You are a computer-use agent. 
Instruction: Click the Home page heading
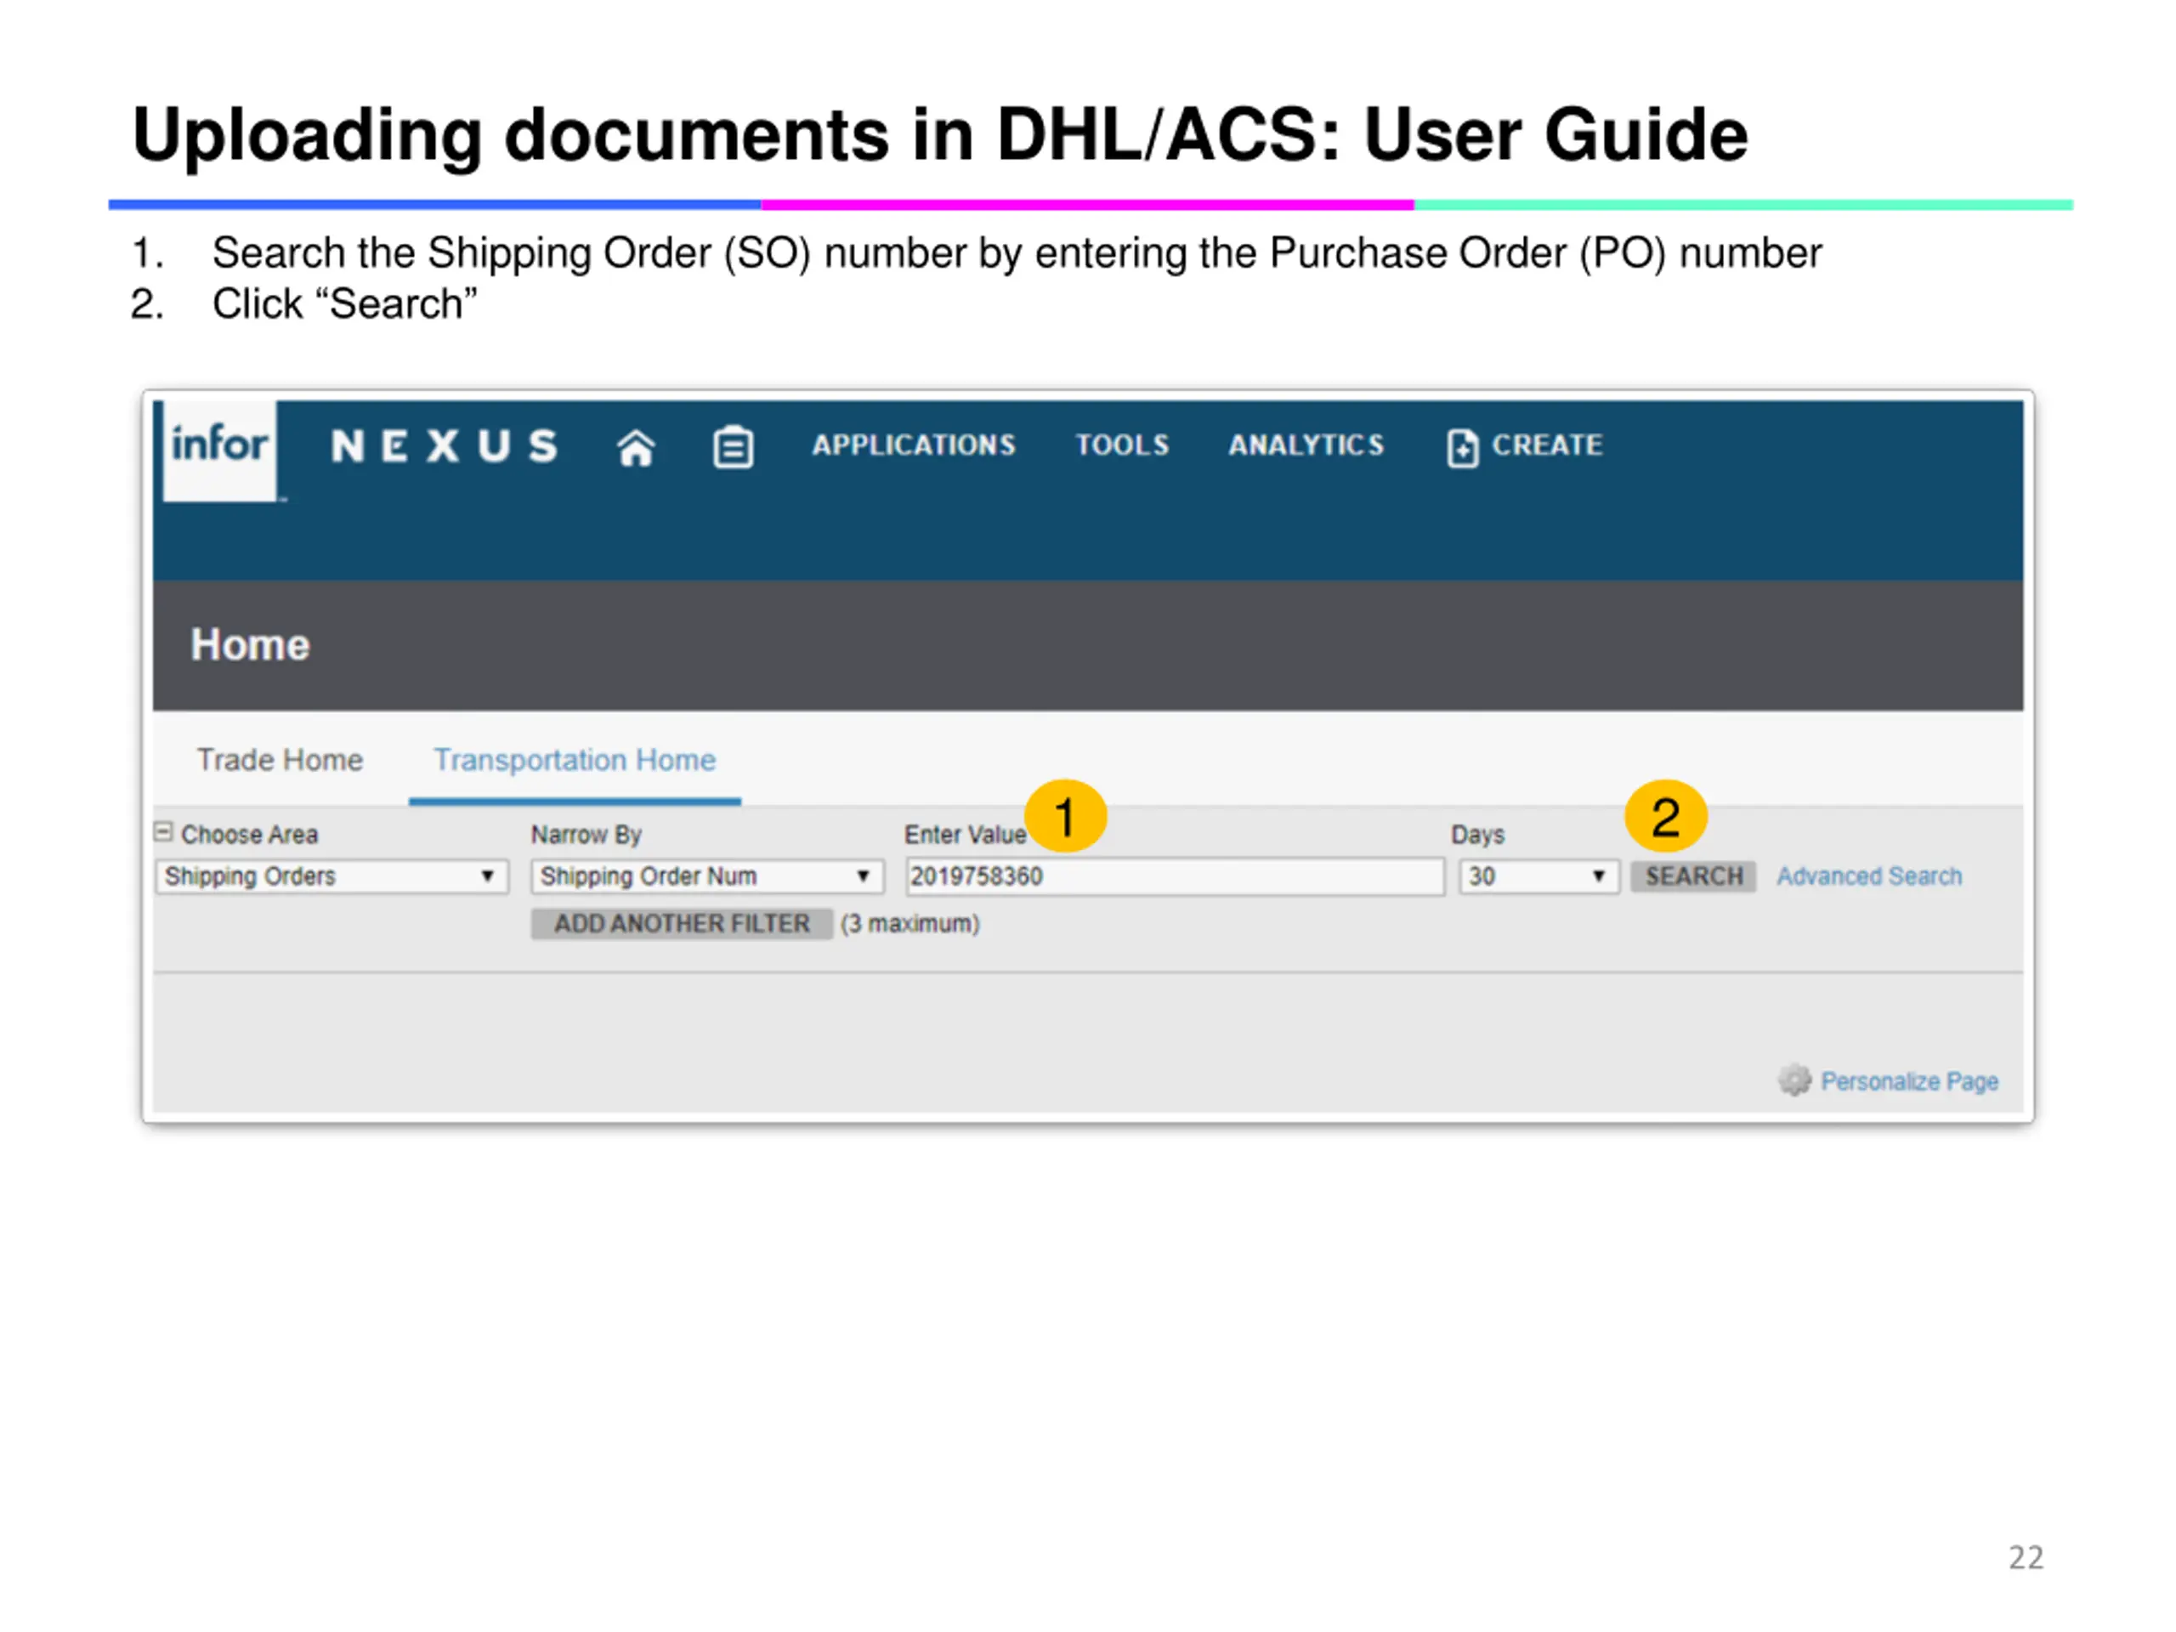250,645
